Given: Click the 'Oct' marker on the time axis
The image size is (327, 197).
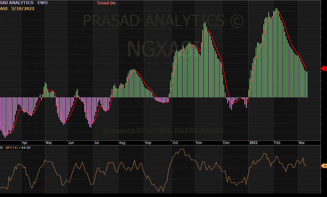Looking at the screenshot, I should pos(174,143).
